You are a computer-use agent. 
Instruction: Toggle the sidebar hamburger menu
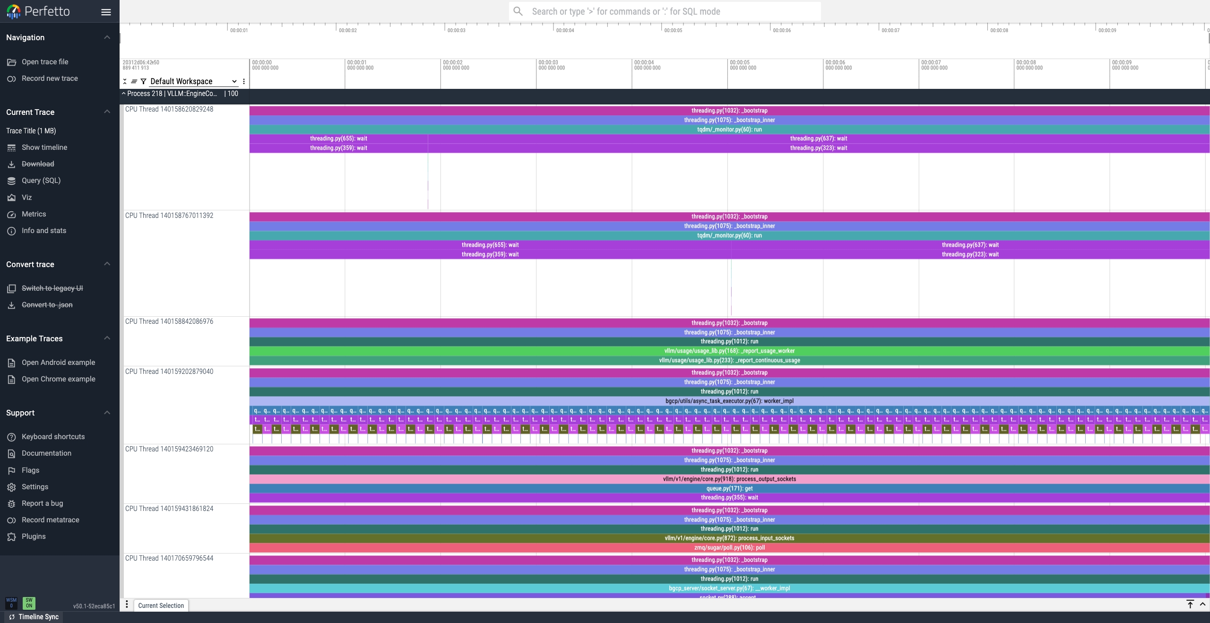coord(106,12)
